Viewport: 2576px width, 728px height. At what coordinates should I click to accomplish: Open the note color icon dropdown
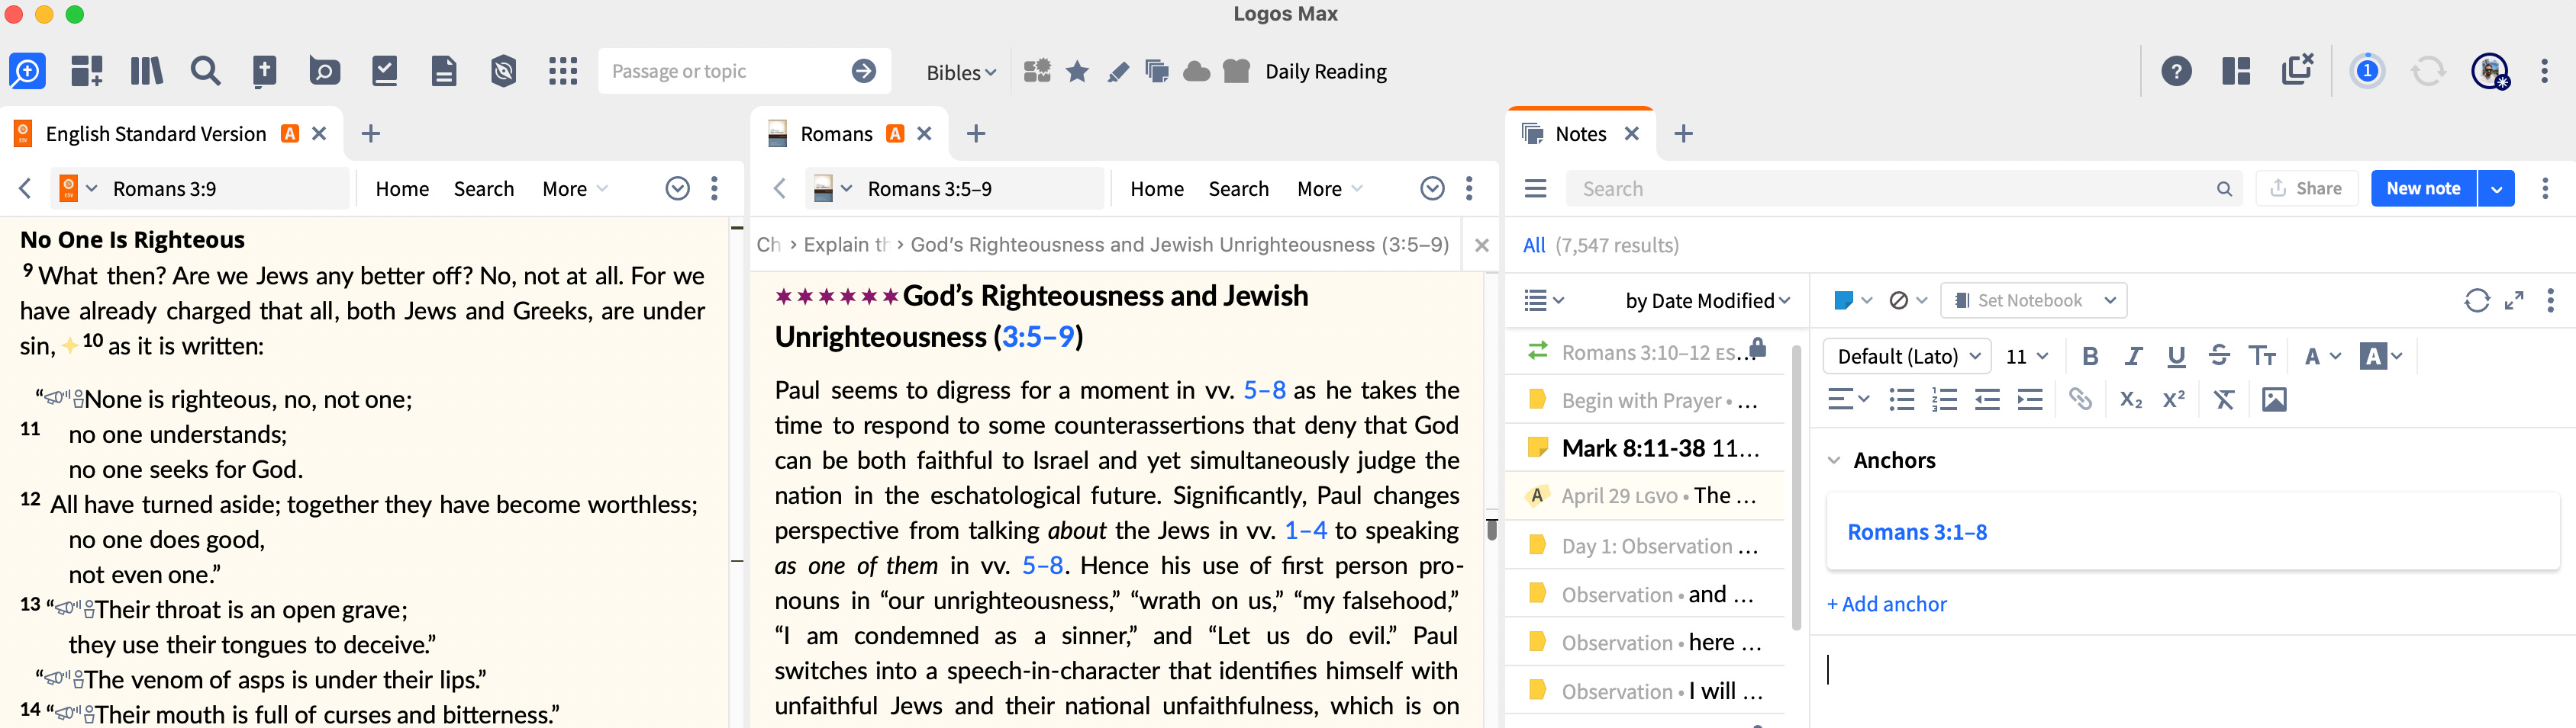1853,300
